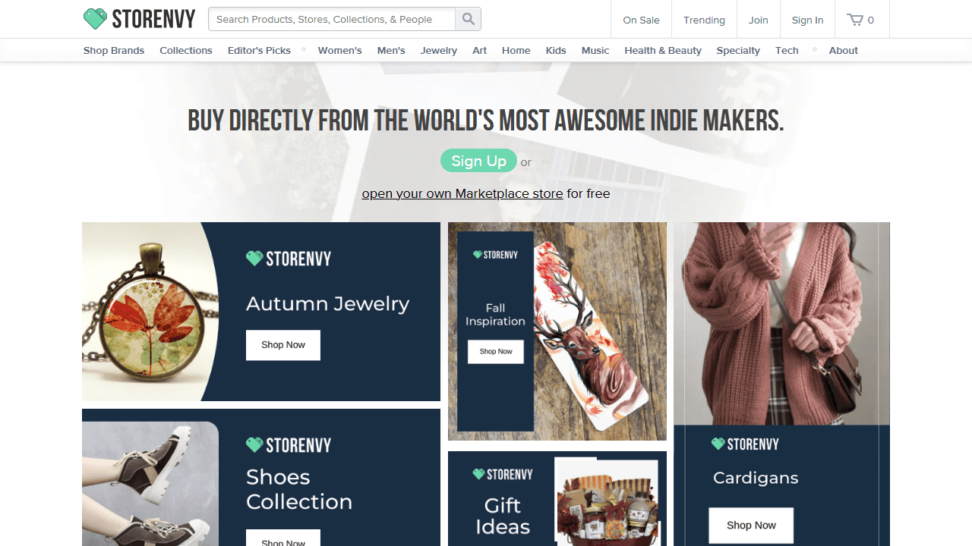Shop Now for Cardigans
The image size is (972, 546).
tap(750, 525)
